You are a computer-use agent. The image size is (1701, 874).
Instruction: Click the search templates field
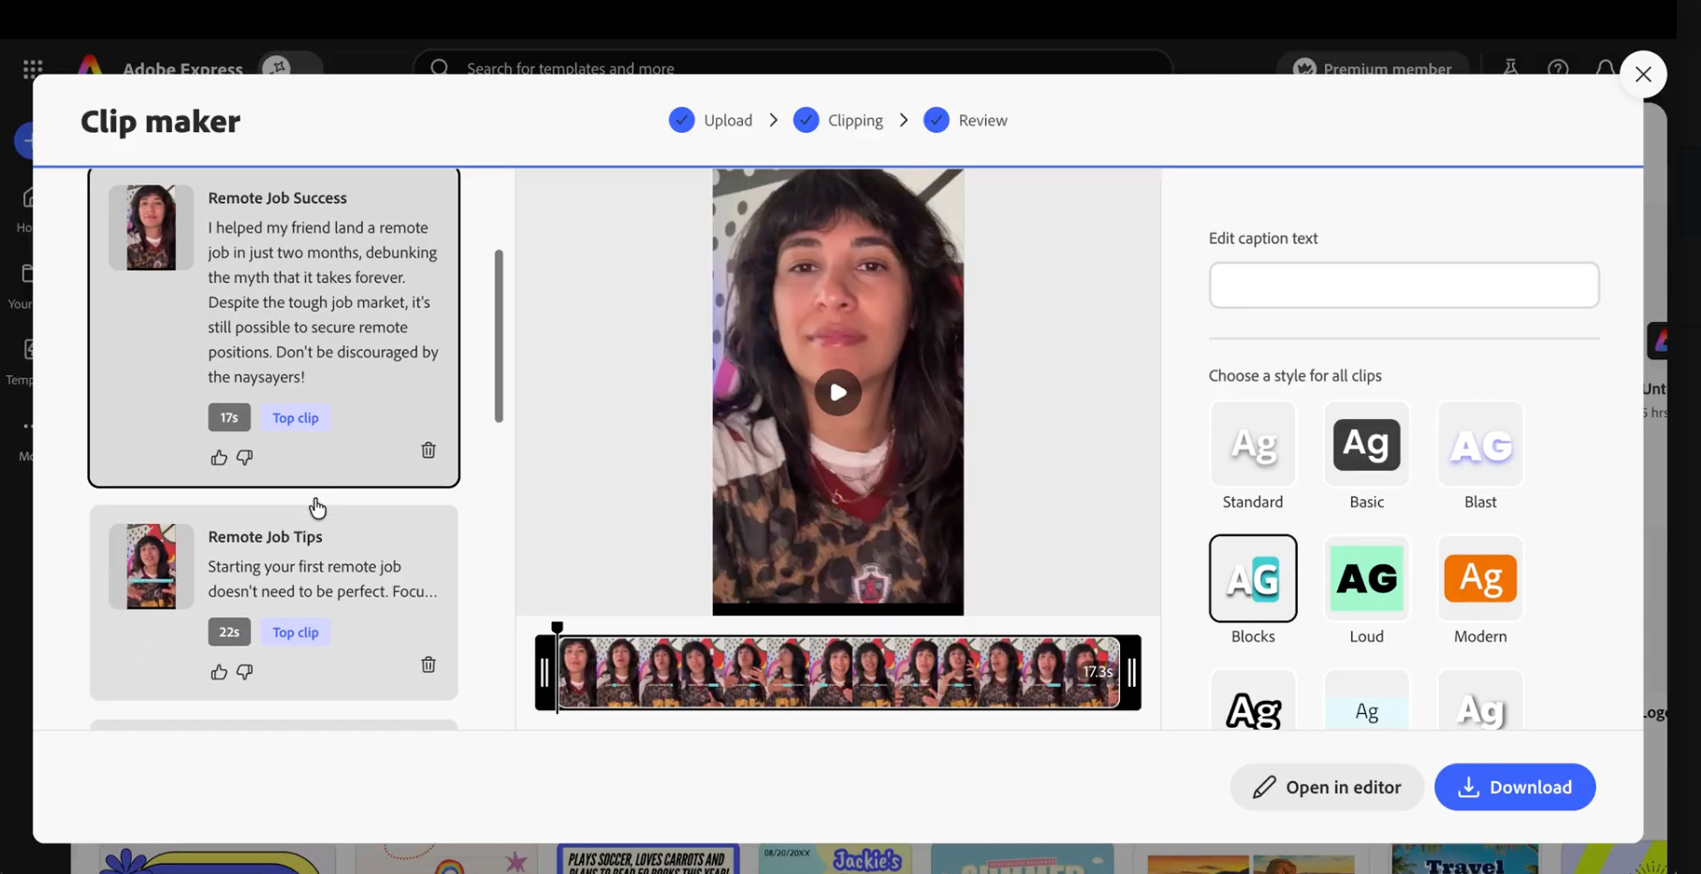coord(792,68)
